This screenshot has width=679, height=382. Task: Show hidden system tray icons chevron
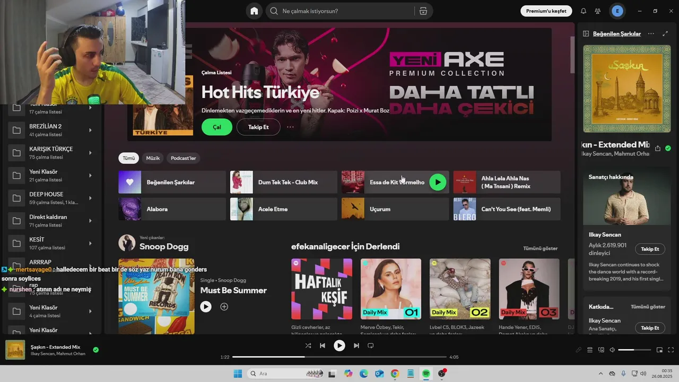tap(600, 374)
